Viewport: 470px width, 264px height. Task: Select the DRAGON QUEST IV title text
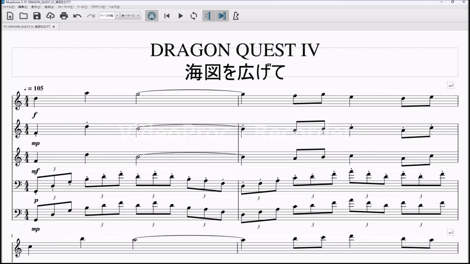click(235, 50)
